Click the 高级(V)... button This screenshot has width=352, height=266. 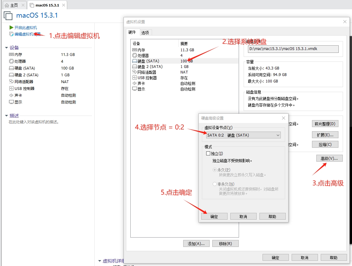(329, 158)
